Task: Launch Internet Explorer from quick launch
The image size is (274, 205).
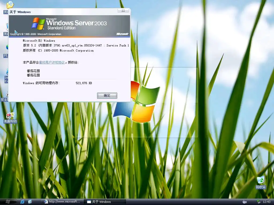Action: 22,202
